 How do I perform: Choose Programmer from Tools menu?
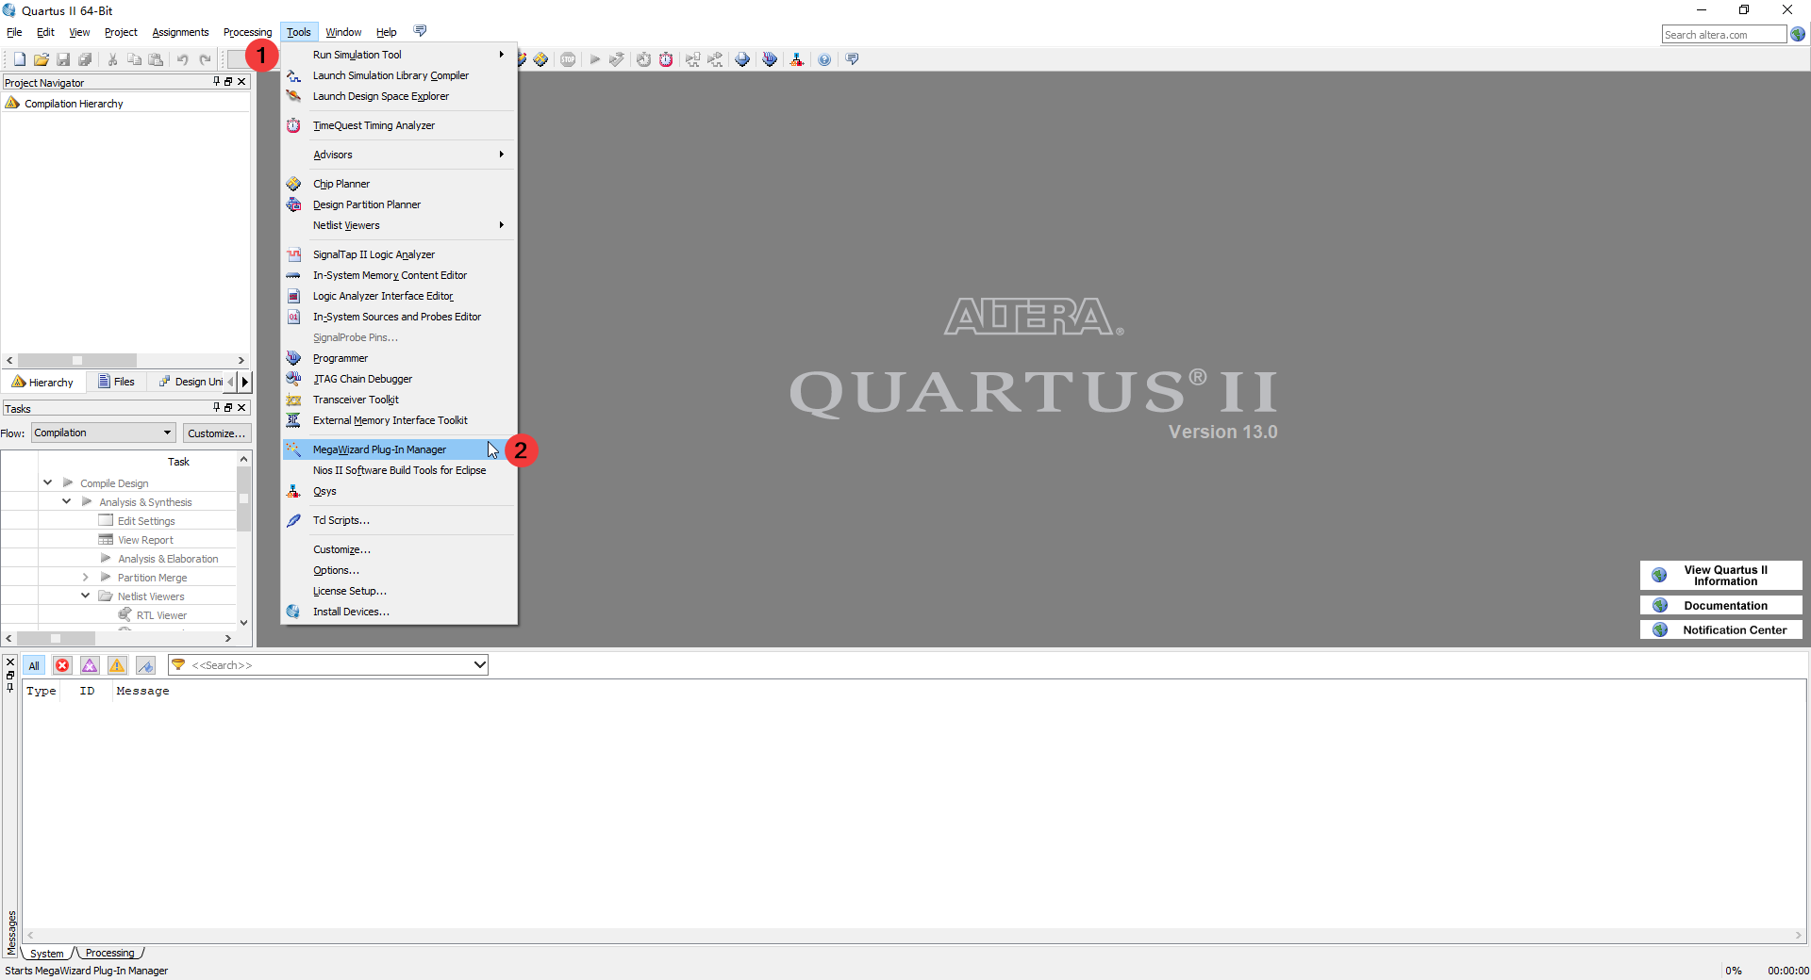[x=400, y=358]
